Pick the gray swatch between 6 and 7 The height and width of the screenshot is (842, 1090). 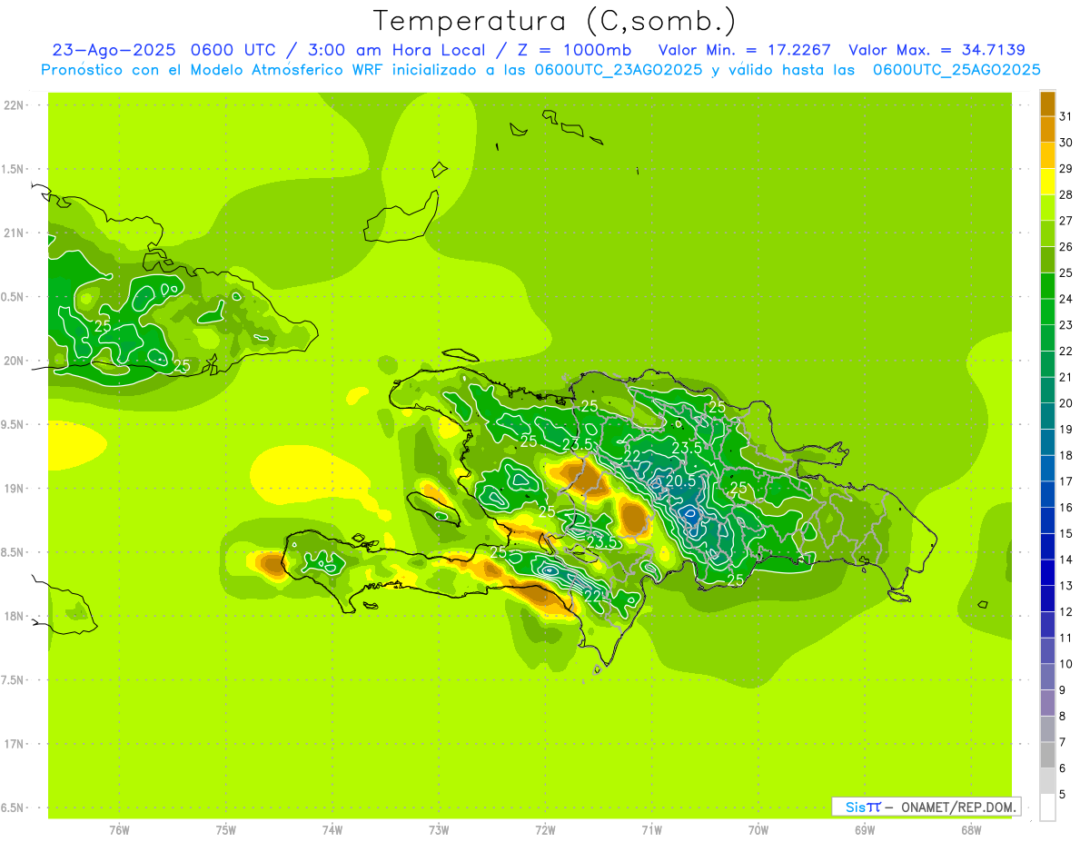pyautogui.click(x=1047, y=756)
